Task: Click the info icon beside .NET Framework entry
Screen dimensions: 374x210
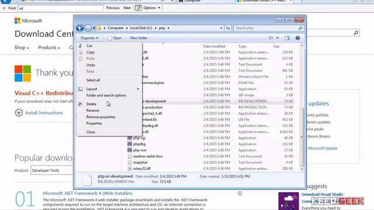Action: [x=240, y=193]
